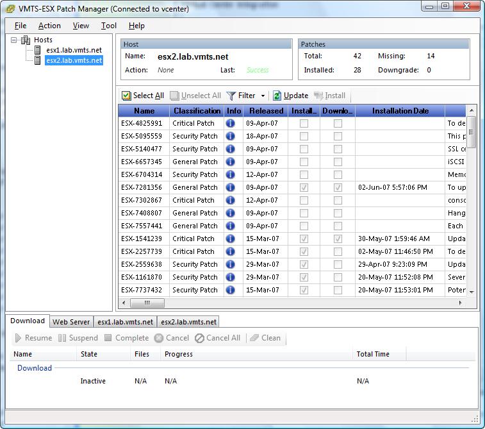Toggle Install checkbox for ESX-4825991
Screen dimensions: 485x429
[304, 124]
